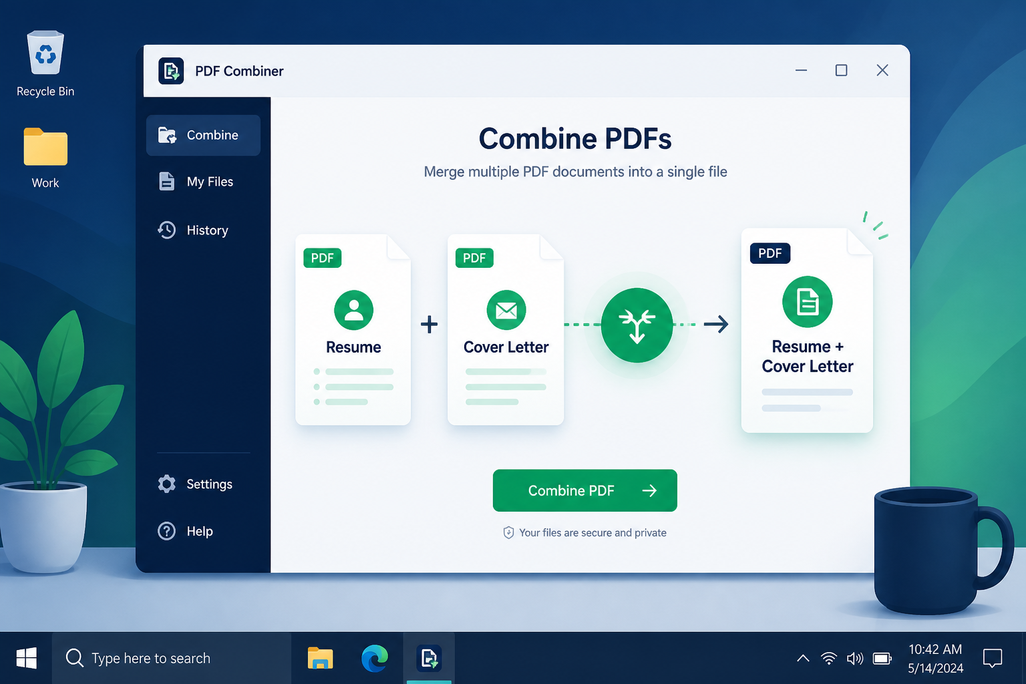Click the person icon on Resume card
The height and width of the screenshot is (684, 1026).
[x=353, y=310]
